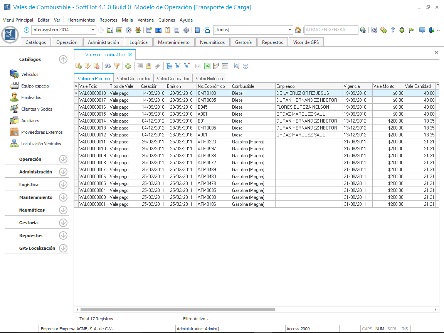This screenshot has height=333, width=444.
Task: Click the horizontal scrollbar of the grid
Action: (177, 309)
